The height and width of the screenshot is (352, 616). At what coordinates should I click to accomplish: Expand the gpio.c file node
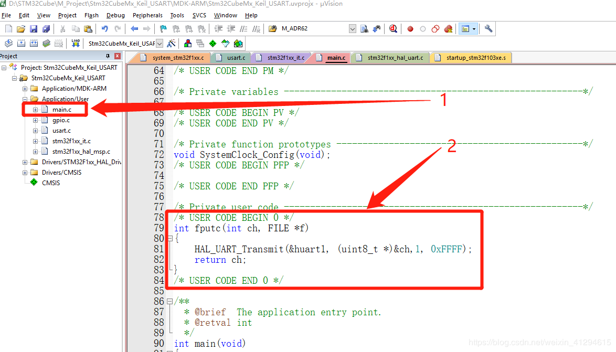(x=35, y=120)
